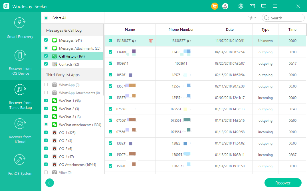Uncheck the Messages (241) checkbox
Screen dimensions: 307x191
(46, 40)
